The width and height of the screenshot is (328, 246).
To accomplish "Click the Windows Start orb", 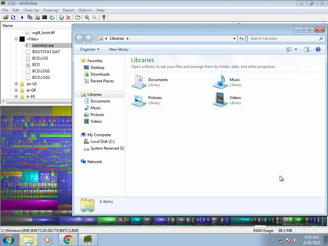I will (8, 240).
